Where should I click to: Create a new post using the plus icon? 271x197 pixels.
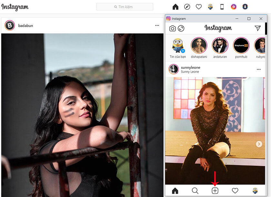coord(215,190)
